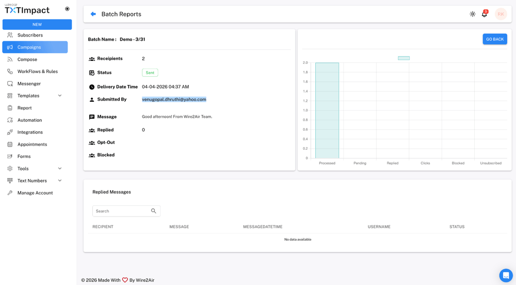Open the Compose menu item
Image resolution: width=516 pixels, height=285 pixels.
(x=27, y=60)
